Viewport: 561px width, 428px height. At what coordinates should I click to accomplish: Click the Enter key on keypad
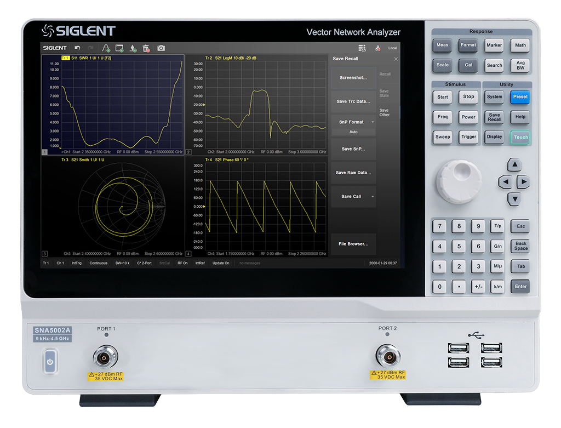[x=520, y=287]
